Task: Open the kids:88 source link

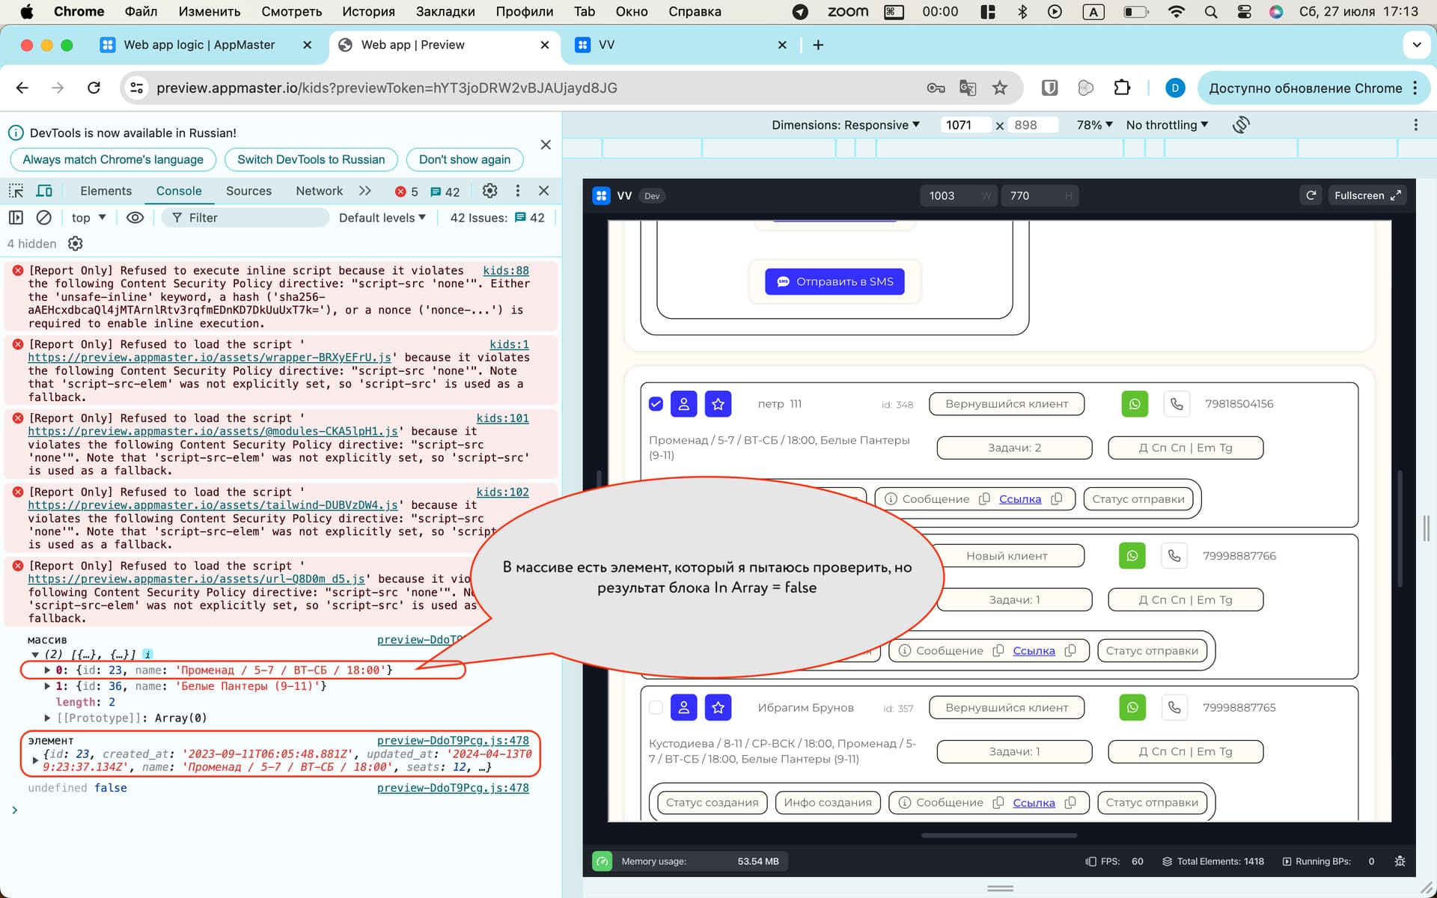Action: pyautogui.click(x=506, y=271)
